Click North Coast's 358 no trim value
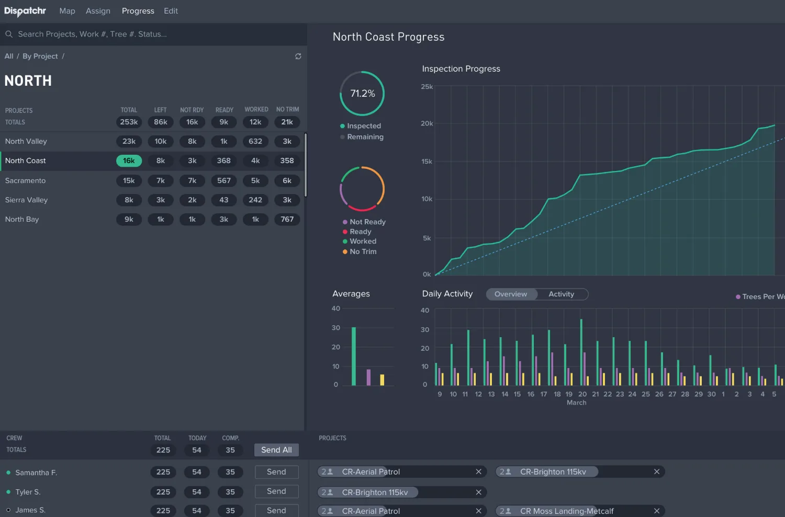This screenshot has height=517, width=785. (287, 161)
